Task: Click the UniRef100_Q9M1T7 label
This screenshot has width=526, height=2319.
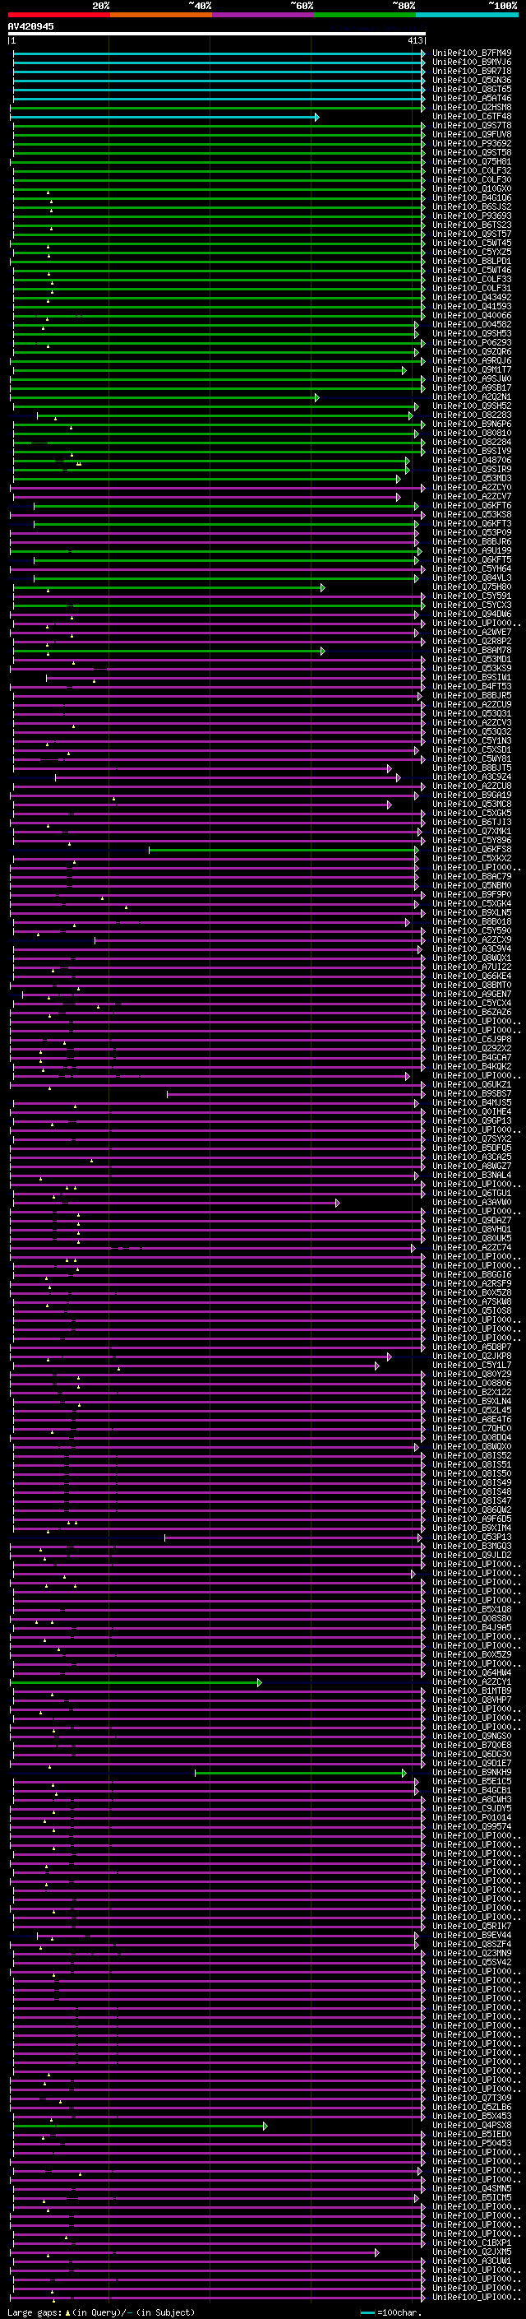Action: coord(472,369)
